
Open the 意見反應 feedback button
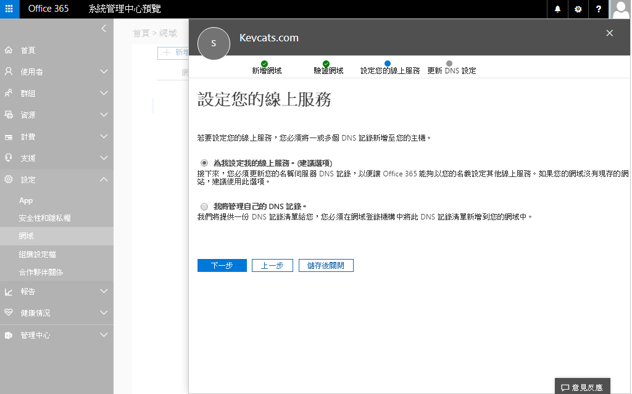(583, 387)
